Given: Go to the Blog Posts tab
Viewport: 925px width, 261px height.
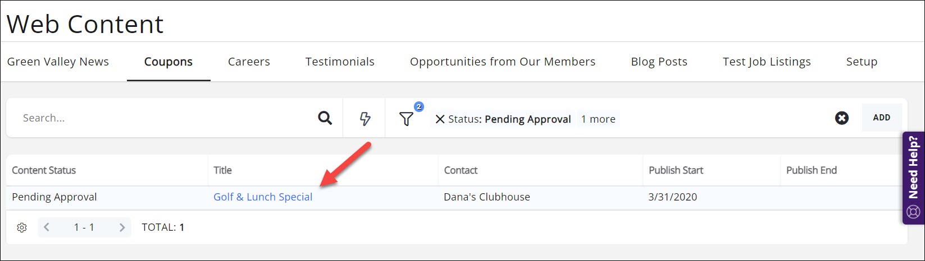Looking at the screenshot, I should click(x=659, y=62).
